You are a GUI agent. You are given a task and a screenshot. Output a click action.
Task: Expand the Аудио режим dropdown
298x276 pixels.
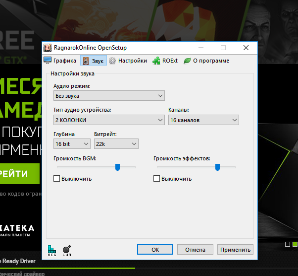(109, 96)
